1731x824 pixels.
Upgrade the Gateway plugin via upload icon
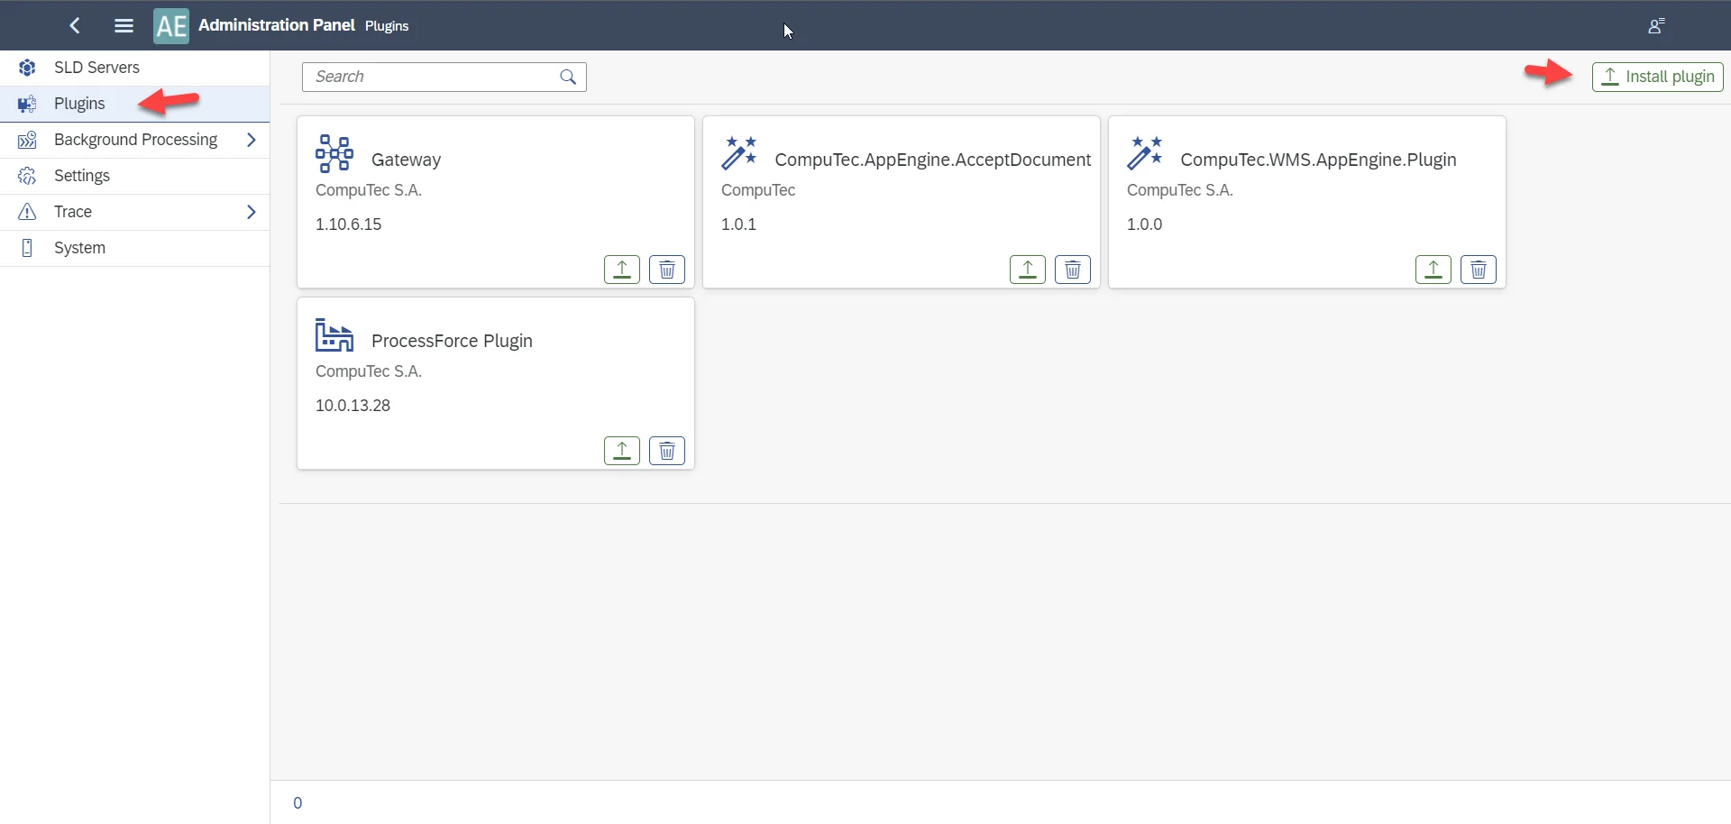pyautogui.click(x=621, y=270)
